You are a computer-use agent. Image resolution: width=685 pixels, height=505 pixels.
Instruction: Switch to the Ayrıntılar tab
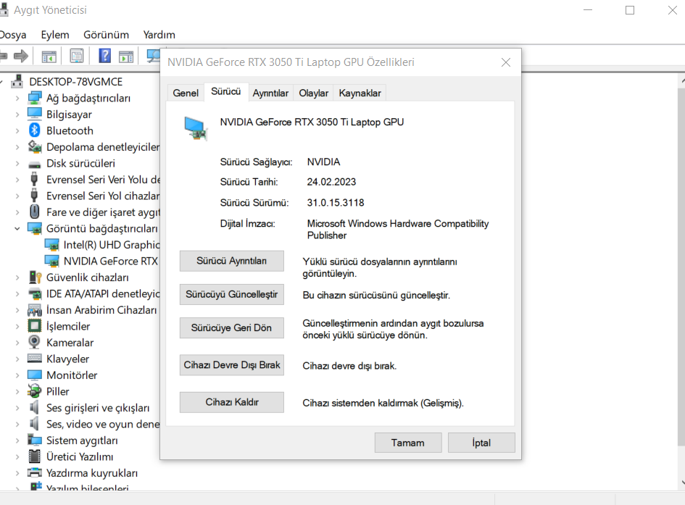[x=270, y=93]
